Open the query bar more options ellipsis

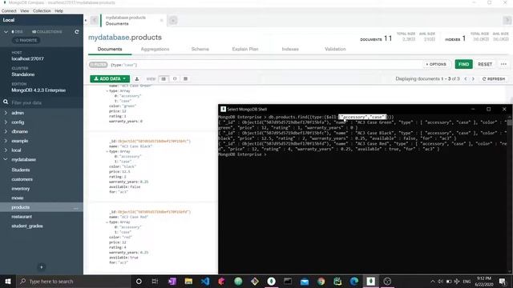tap(503, 64)
